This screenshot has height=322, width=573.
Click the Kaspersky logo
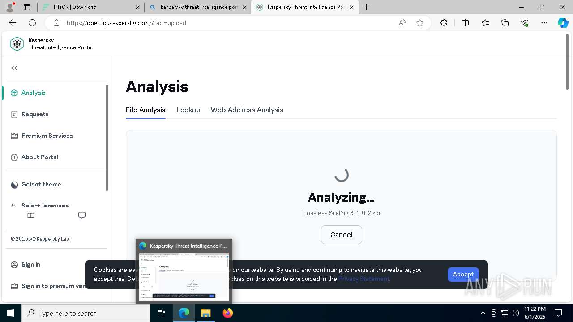(17, 44)
